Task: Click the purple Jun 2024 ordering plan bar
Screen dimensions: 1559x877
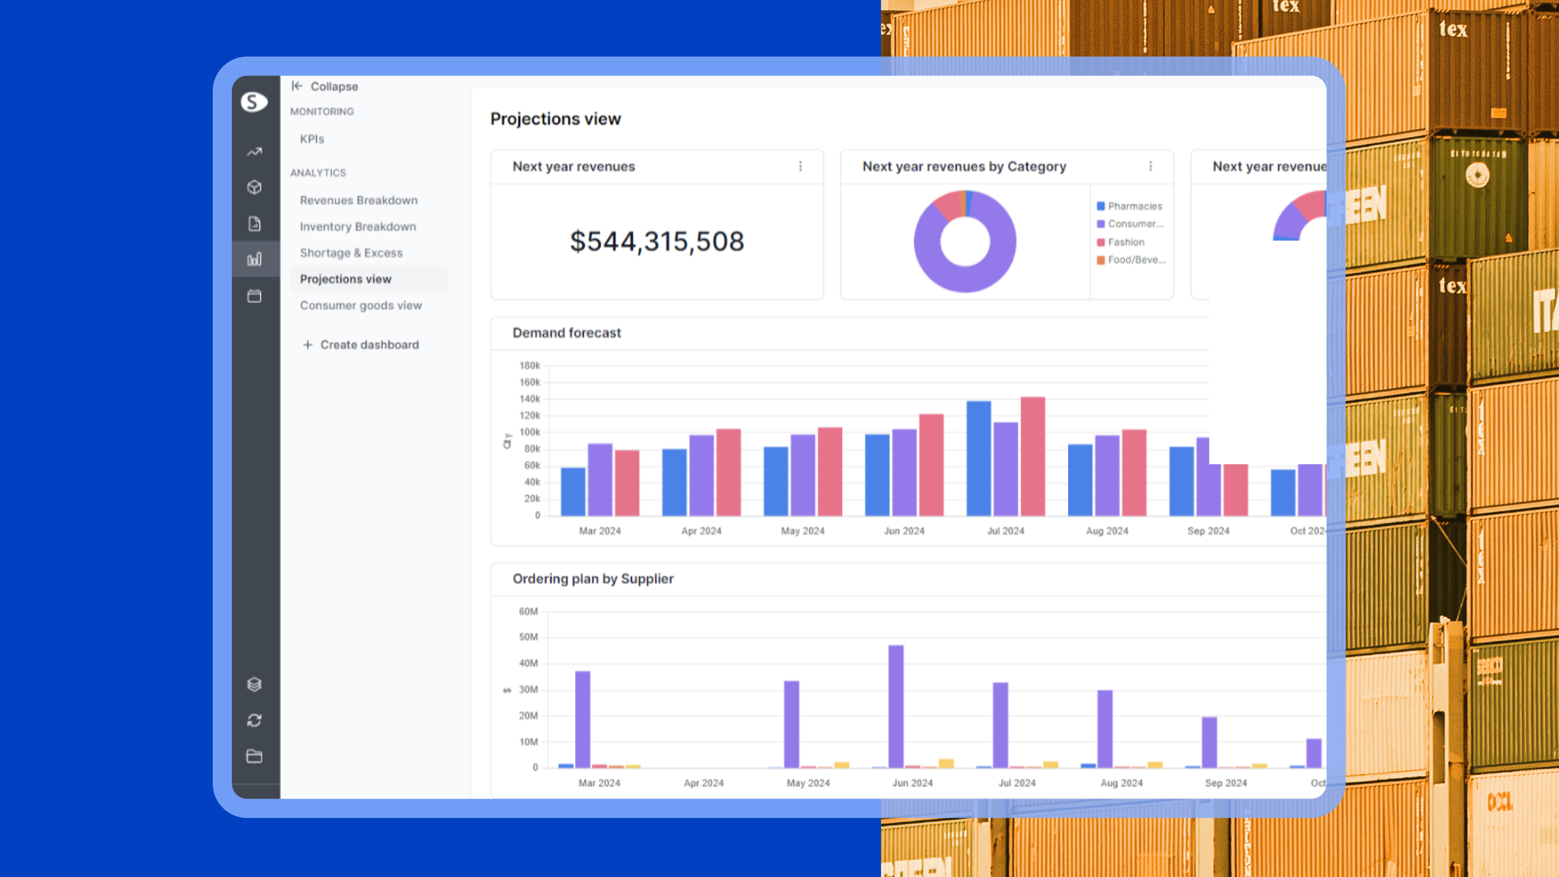Action: click(x=896, y=706)
